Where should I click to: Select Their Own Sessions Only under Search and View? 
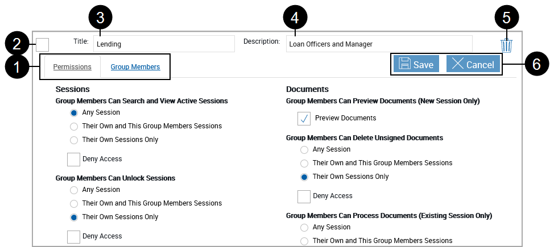tap(74, 140)
